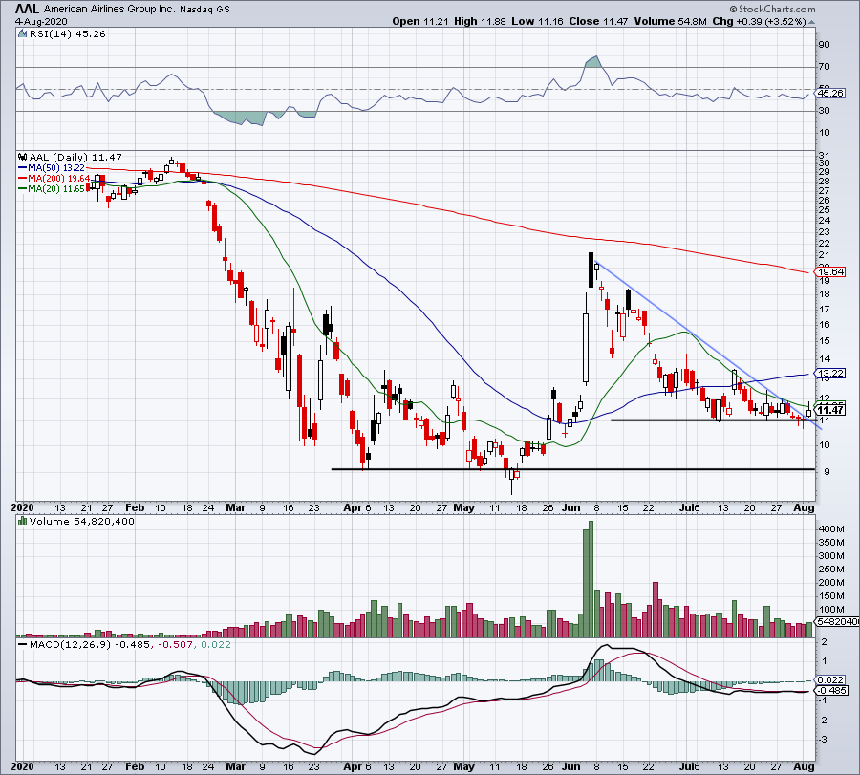
Task: Click the MA(200) 19.64 legend text
Action: coord(58,179)
